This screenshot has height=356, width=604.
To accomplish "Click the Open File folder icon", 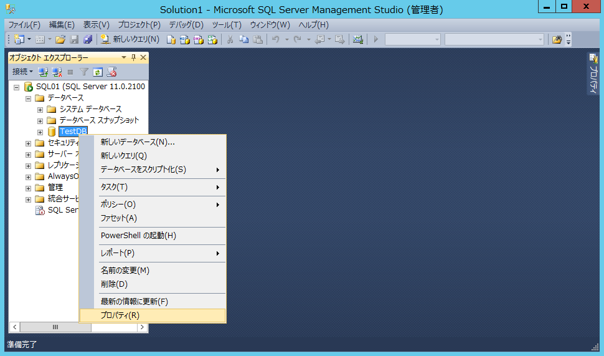I will click(x=60, y=39).
